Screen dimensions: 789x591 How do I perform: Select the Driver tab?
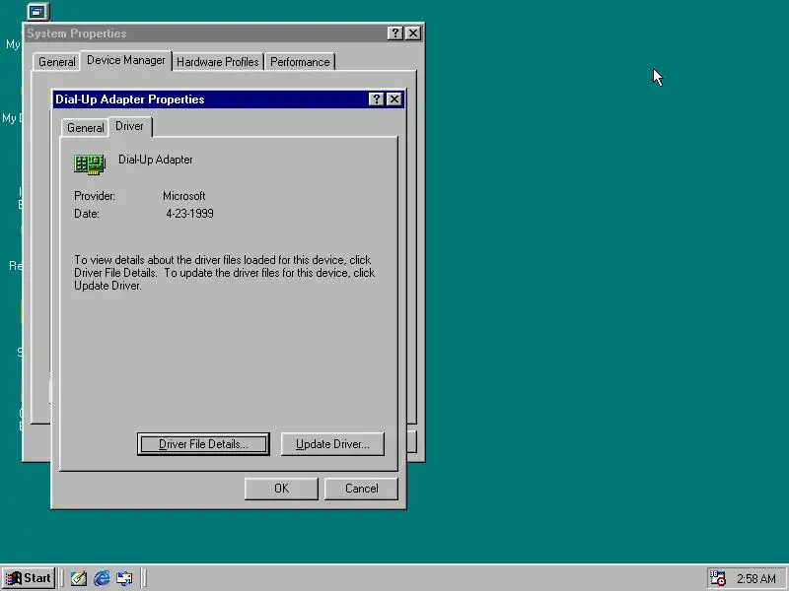coord(129,126)
